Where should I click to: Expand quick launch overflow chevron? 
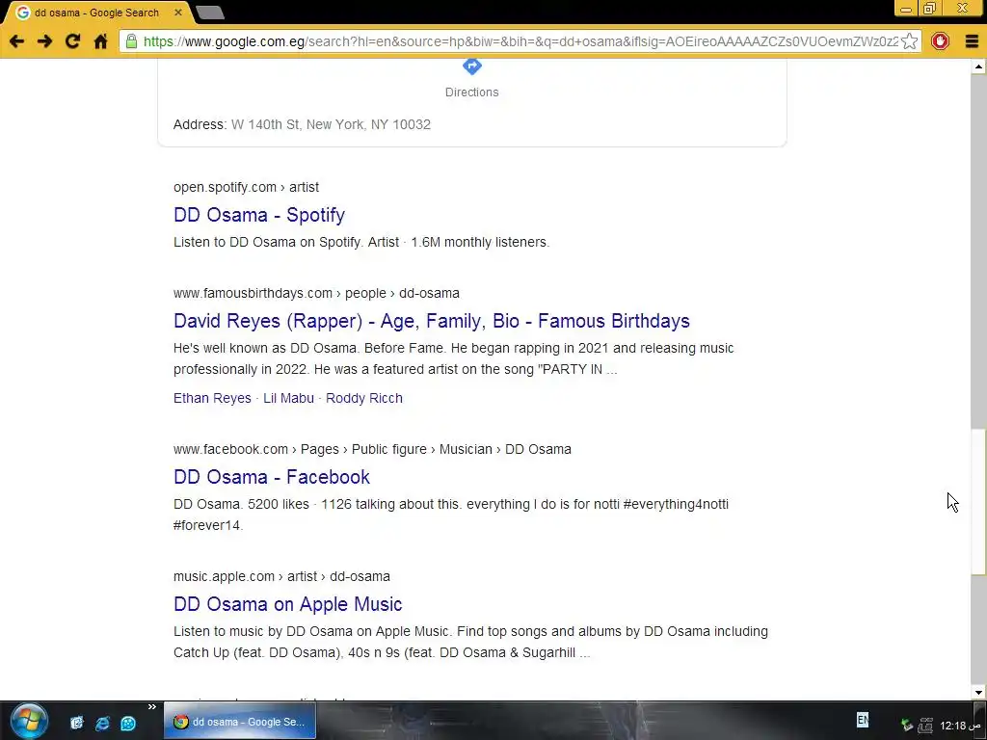pyautogui.click(x=151, y=707)
